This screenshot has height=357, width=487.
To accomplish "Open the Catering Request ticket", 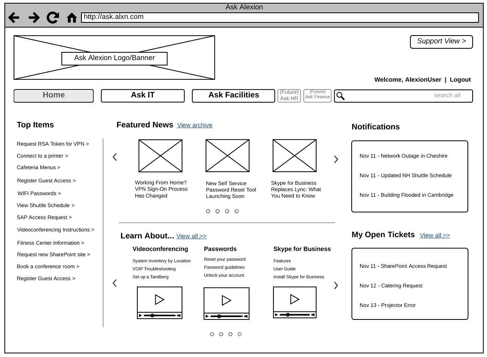I will pyautogui.click(x=391, y=286).
